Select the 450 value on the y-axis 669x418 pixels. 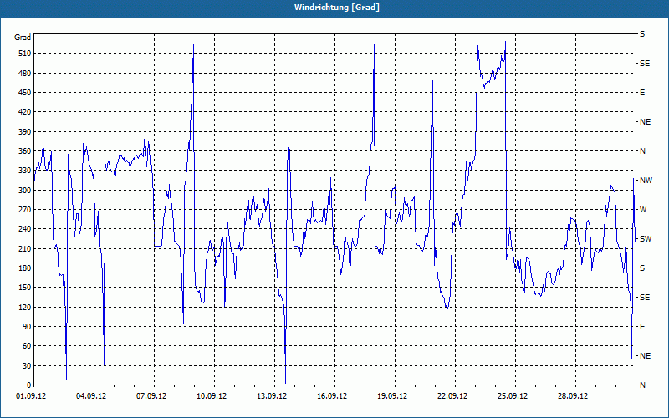coord(25,93)
